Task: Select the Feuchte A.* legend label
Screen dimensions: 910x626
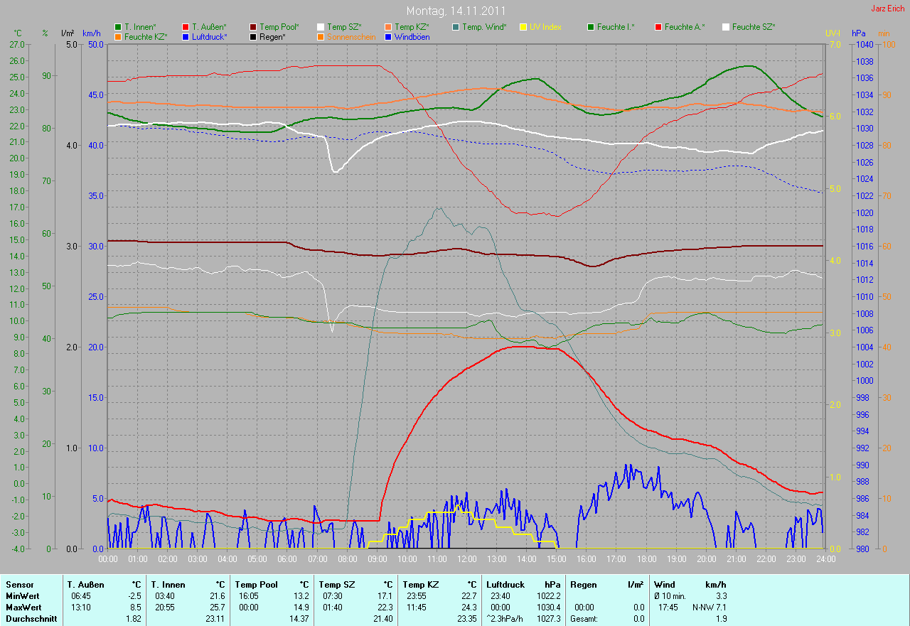Action: point(685,27)
